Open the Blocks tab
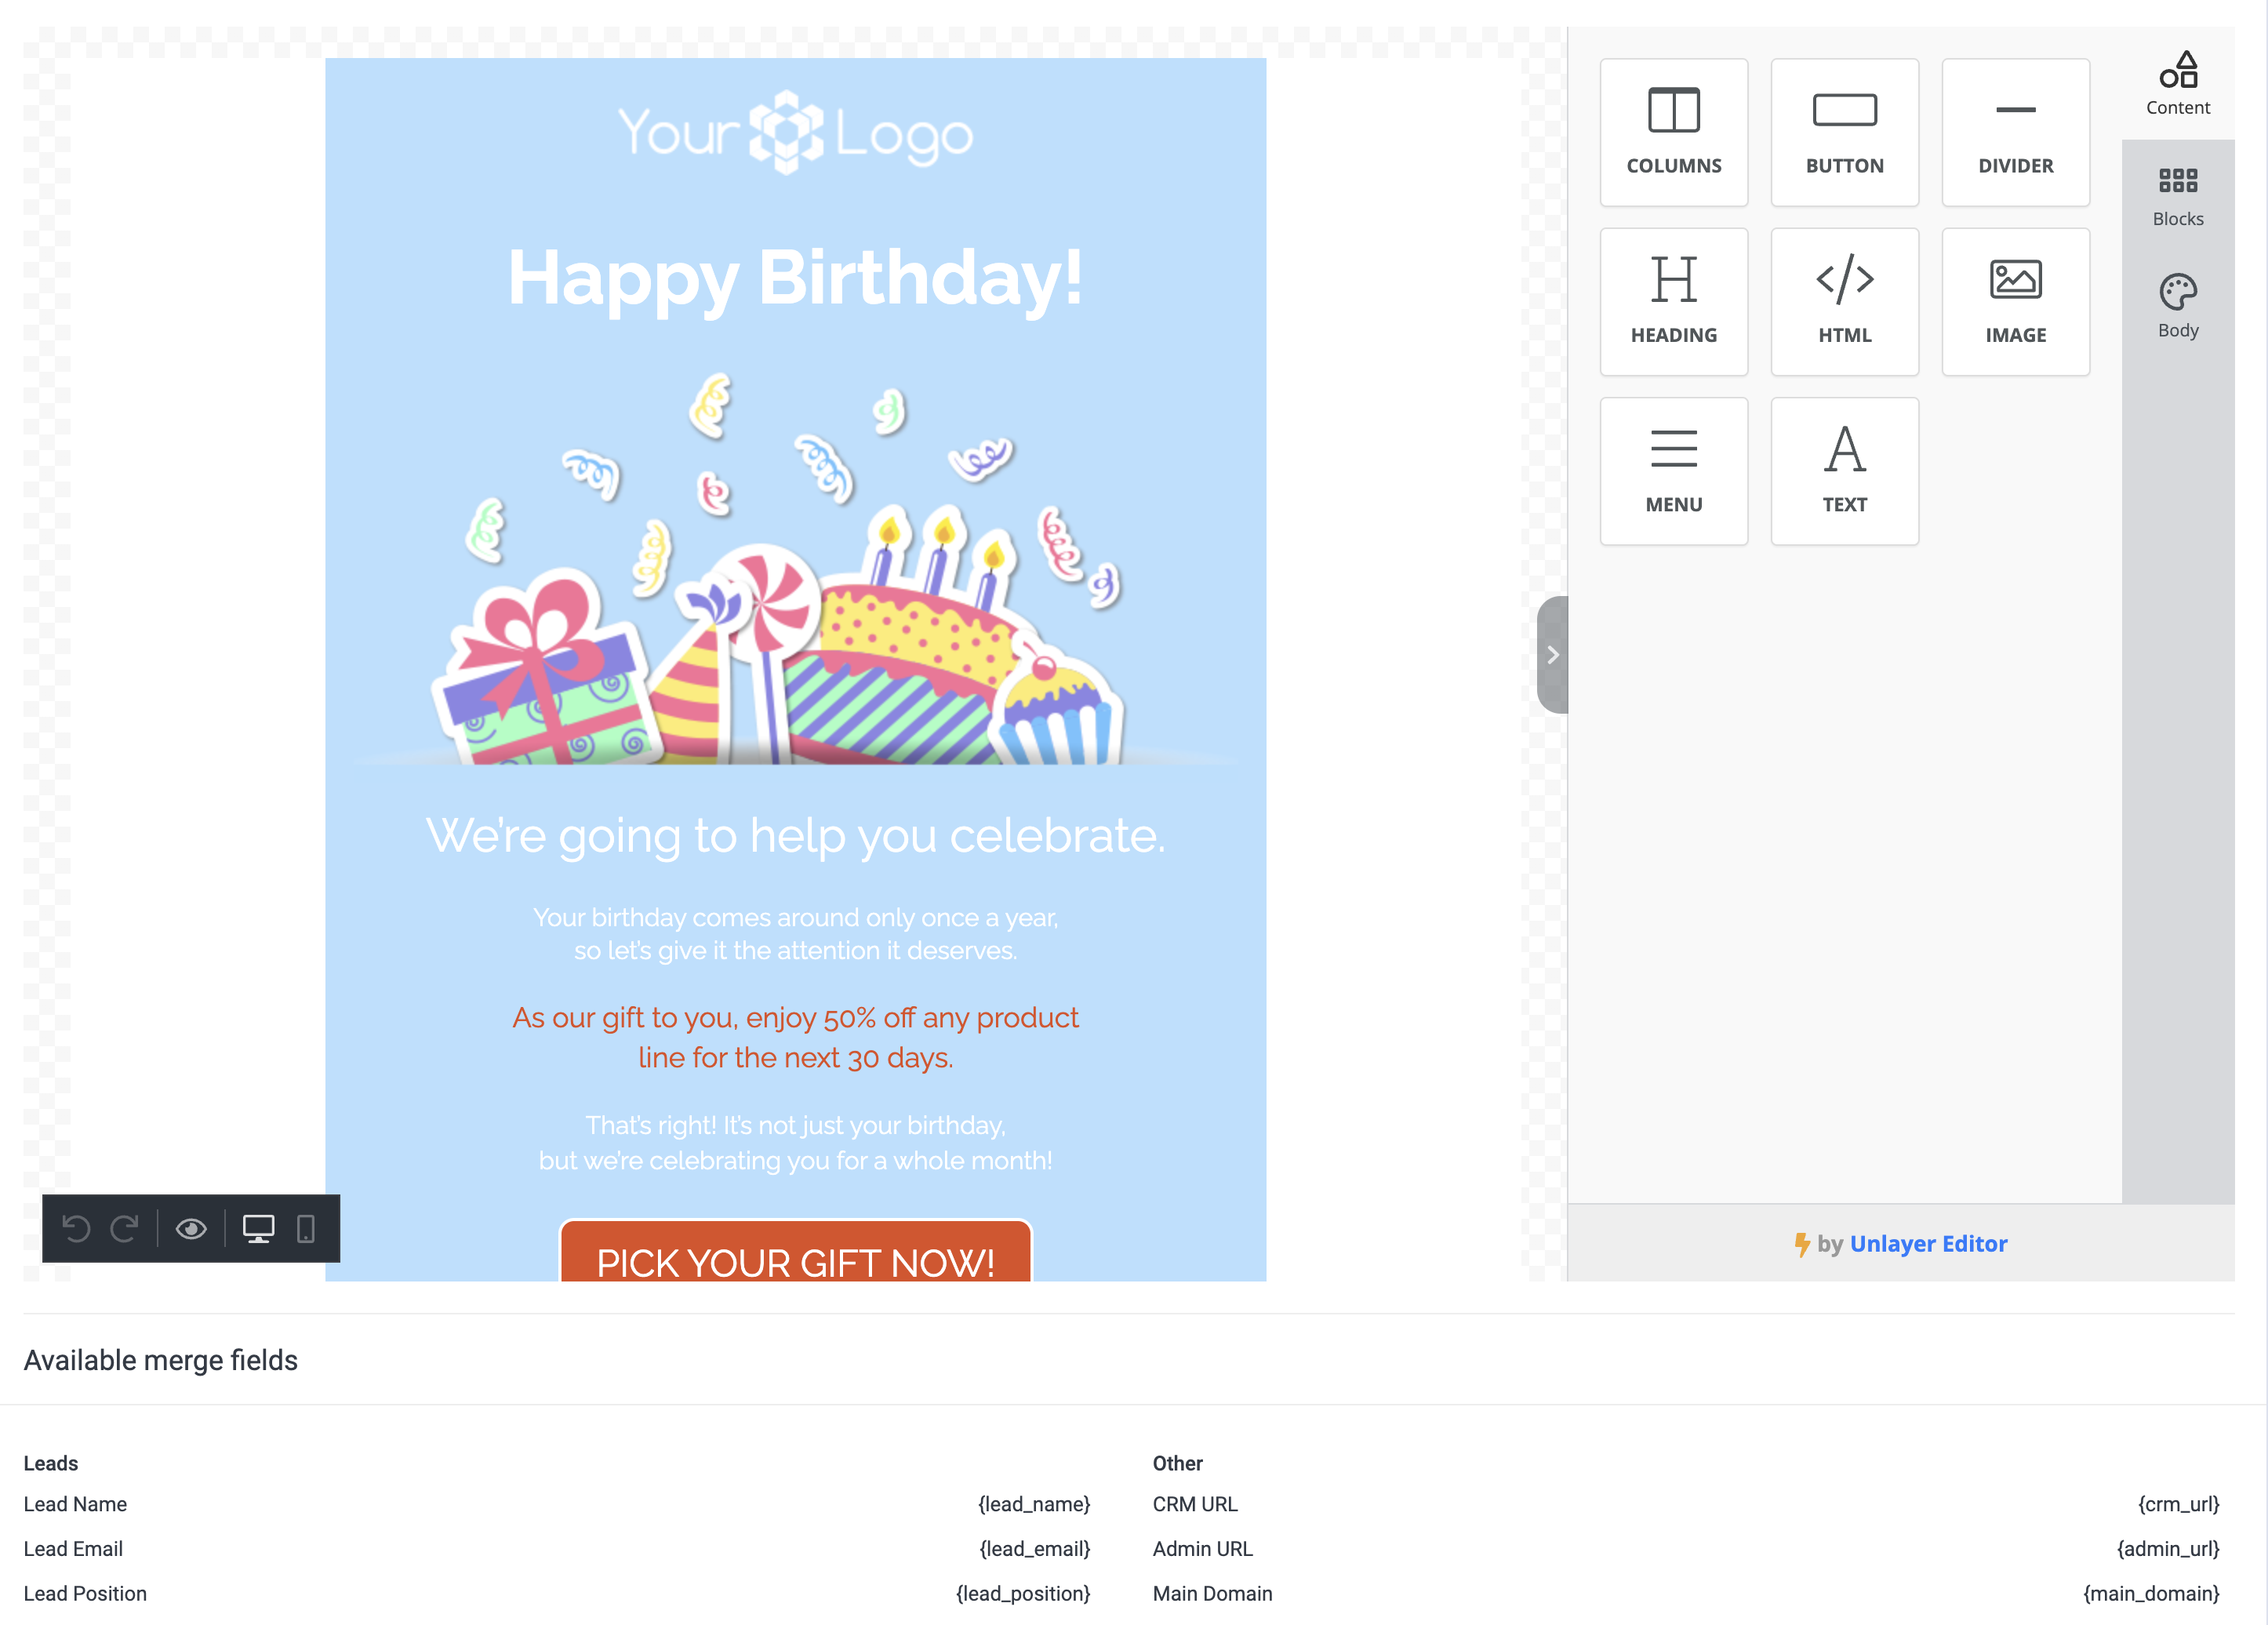The height and width of the screenshot is (1625, 2268). (x=2177, y=197)
